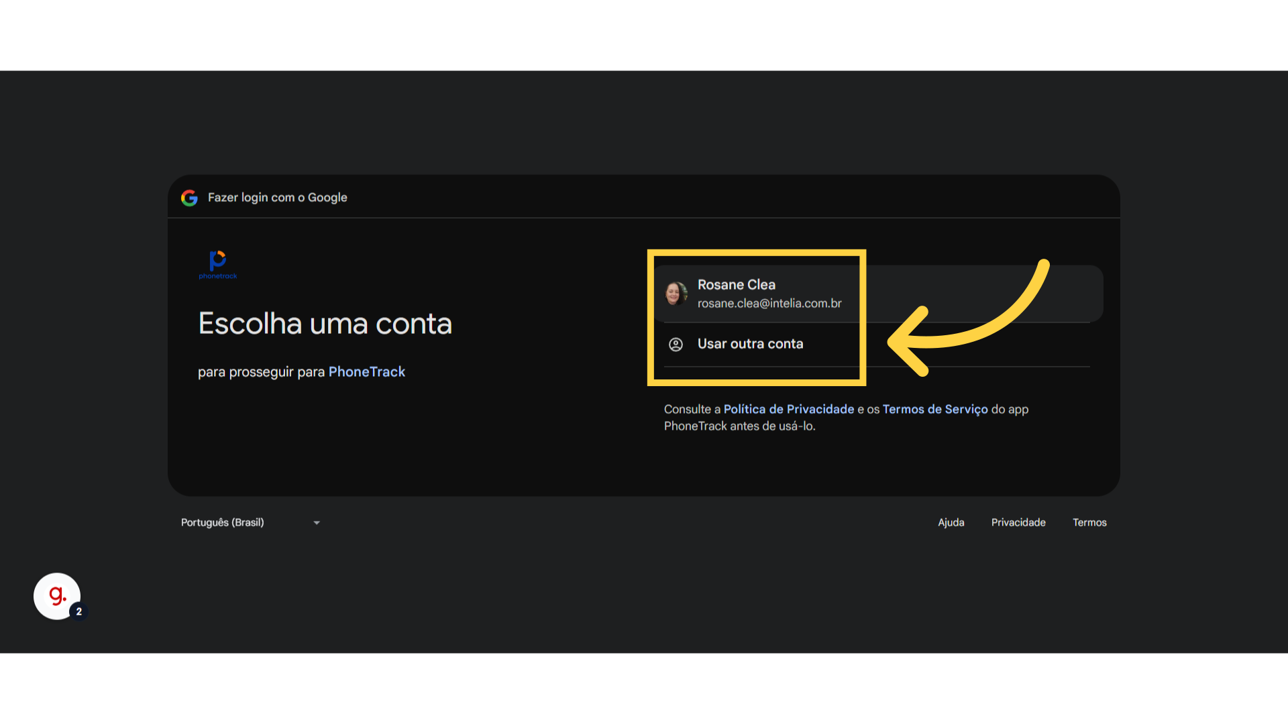The width and height of the screenshot is (1288, 724).
Task: Click the rosane.clea@intelia.com.br email text
Action: [x=769, y=304]
